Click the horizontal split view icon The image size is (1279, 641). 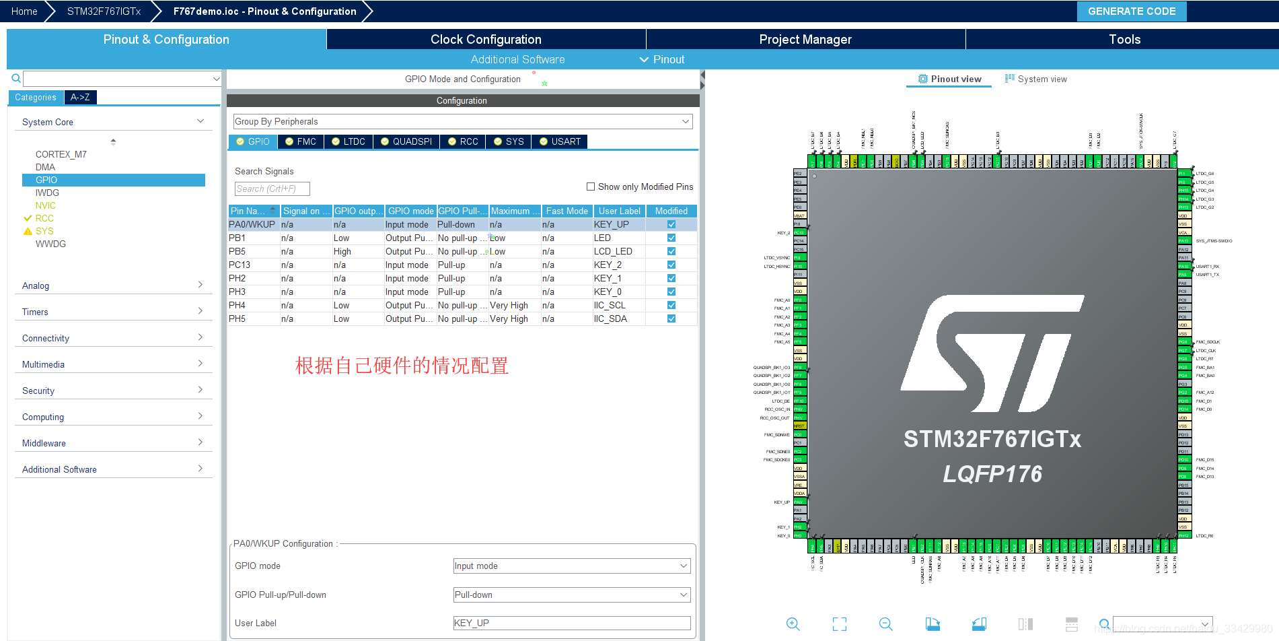point(1072,624)
